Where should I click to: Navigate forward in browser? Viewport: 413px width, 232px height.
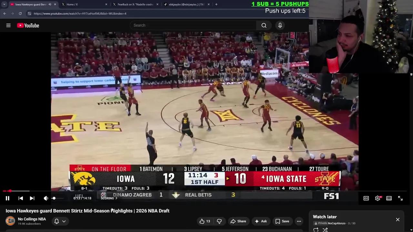(12, 14)
